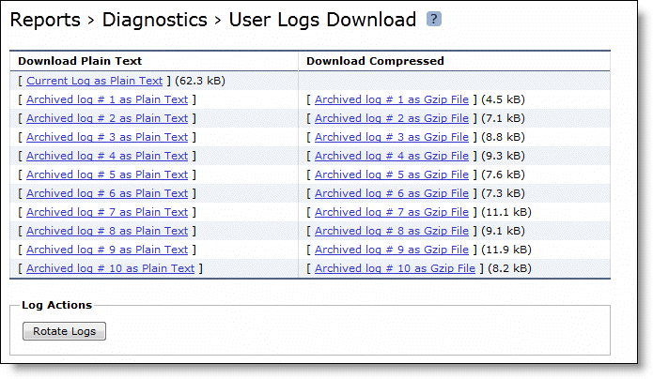
Task: Open Archived log # 6 as Plain Text
Action: [107, 193]
